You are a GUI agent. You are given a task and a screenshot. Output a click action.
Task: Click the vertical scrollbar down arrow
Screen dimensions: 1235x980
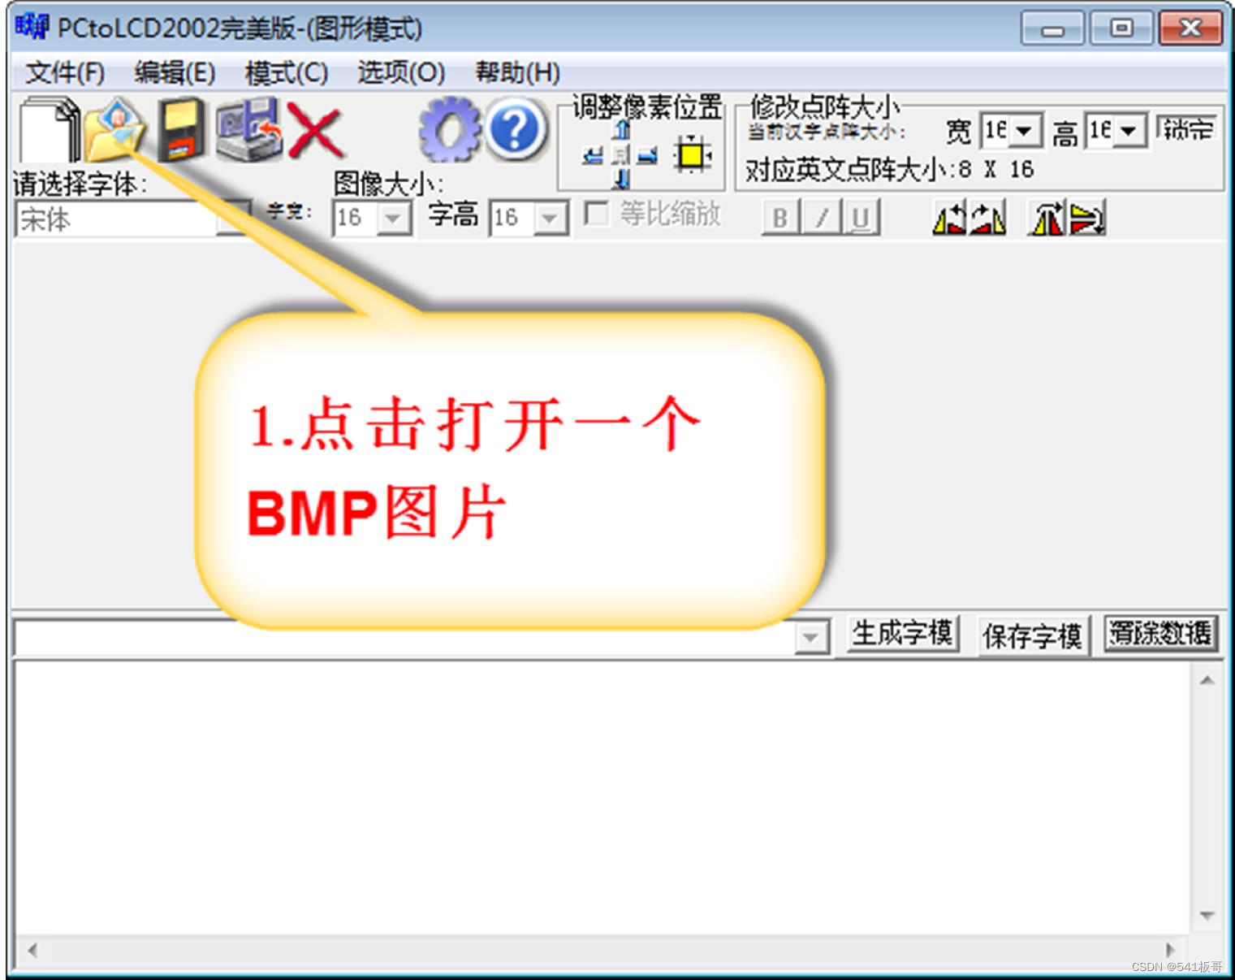tap(1207, 916)
